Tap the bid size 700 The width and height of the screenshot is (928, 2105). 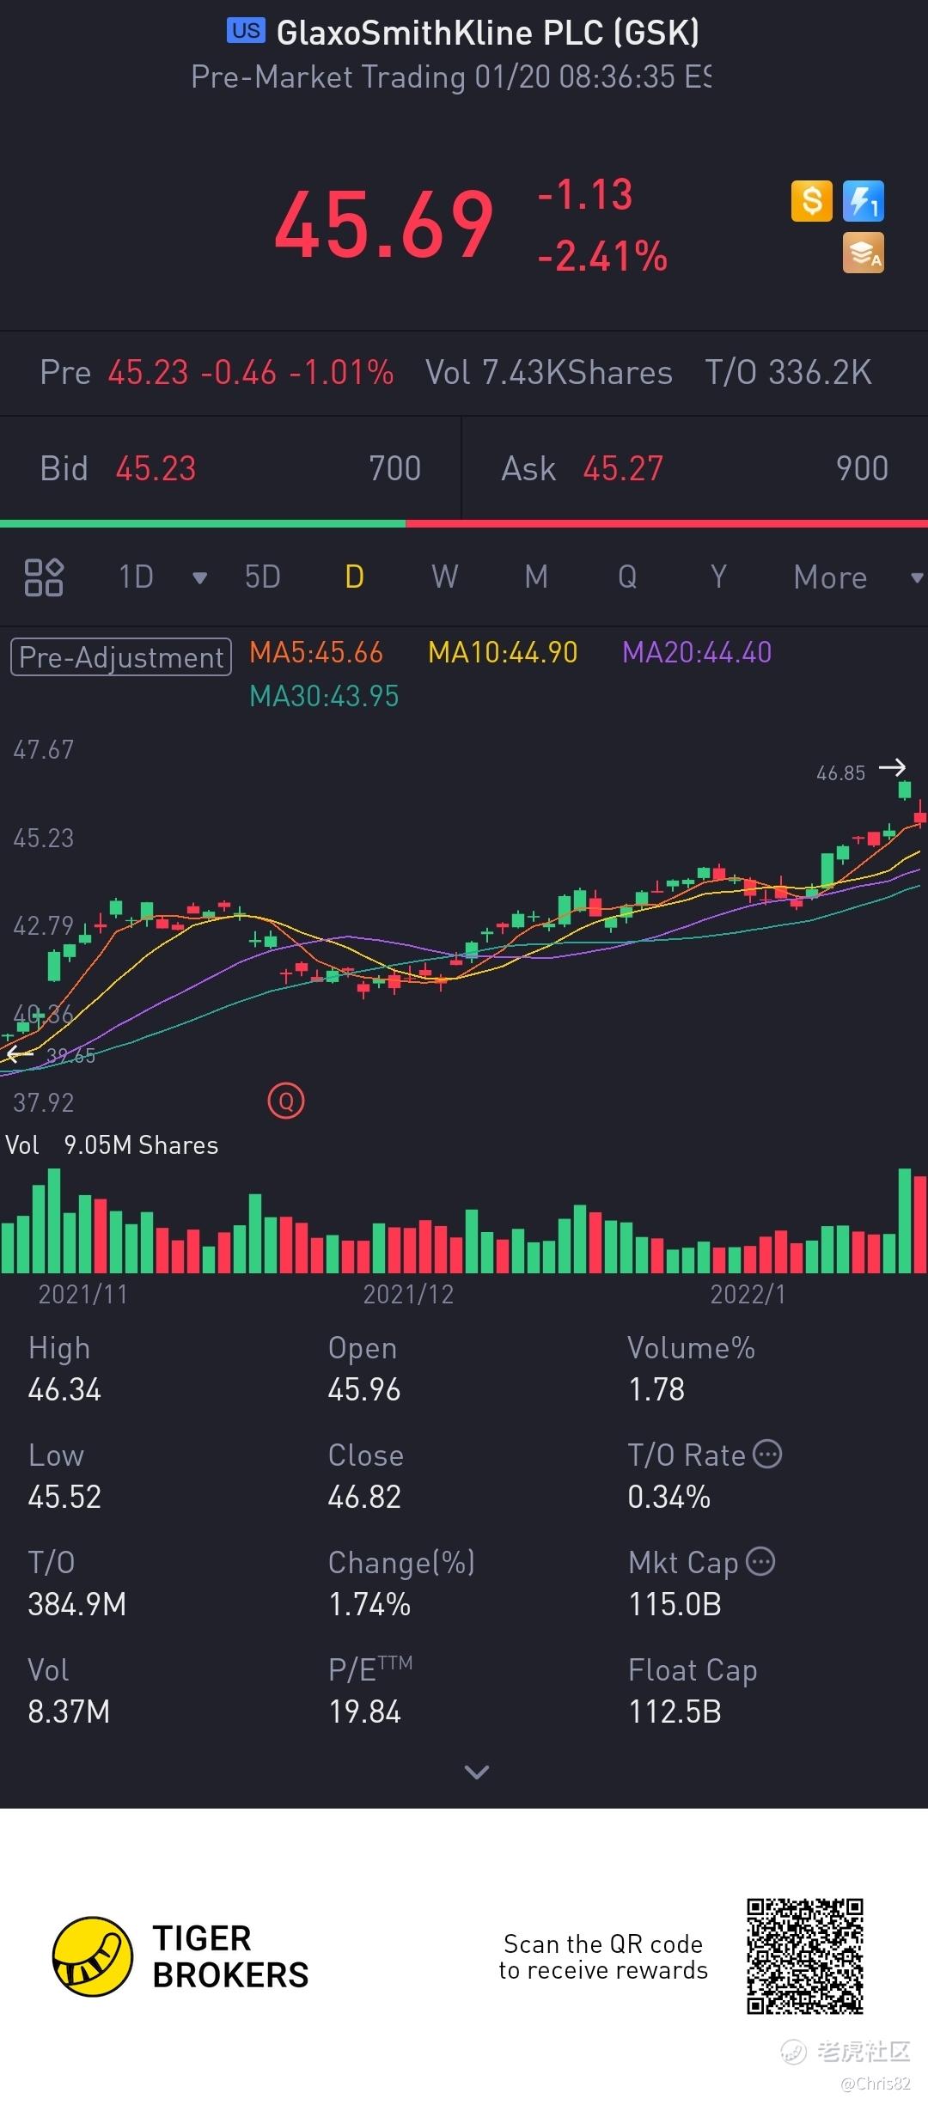(395, 468)
